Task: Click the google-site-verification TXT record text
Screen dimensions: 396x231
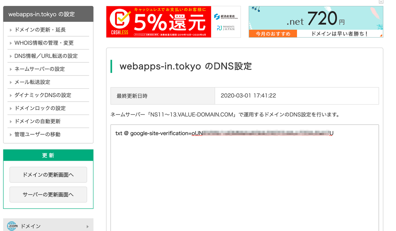Action: pos(224,133)
